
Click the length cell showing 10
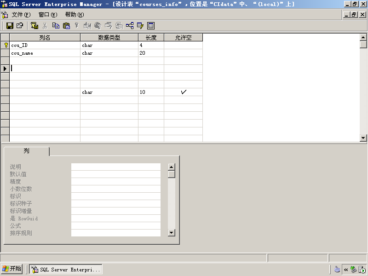151,92
